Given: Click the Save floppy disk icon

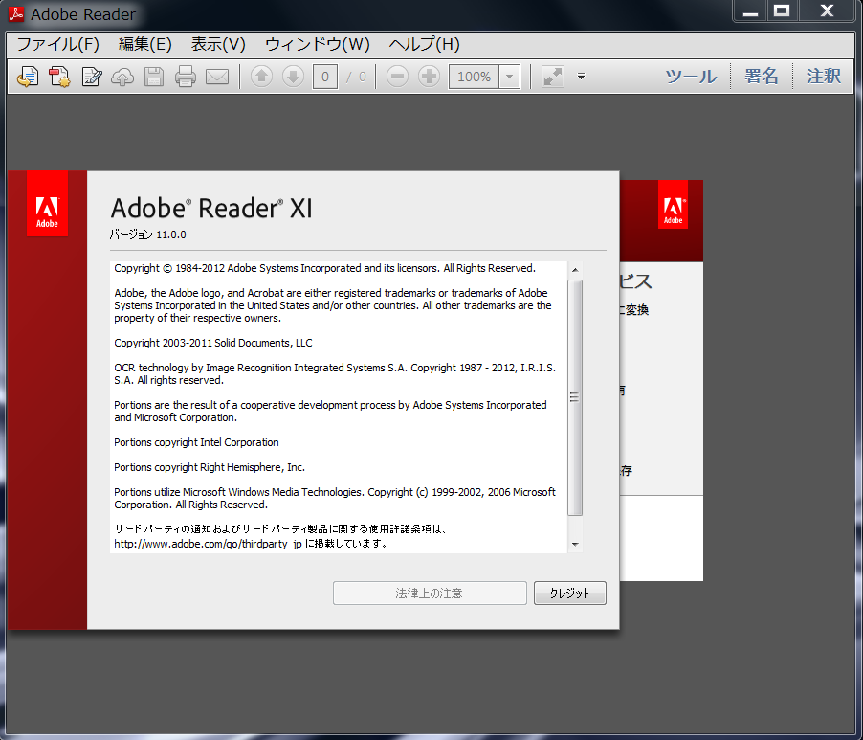Looking at the screenshot, I should pyautogui.click(x=154, y=77).
